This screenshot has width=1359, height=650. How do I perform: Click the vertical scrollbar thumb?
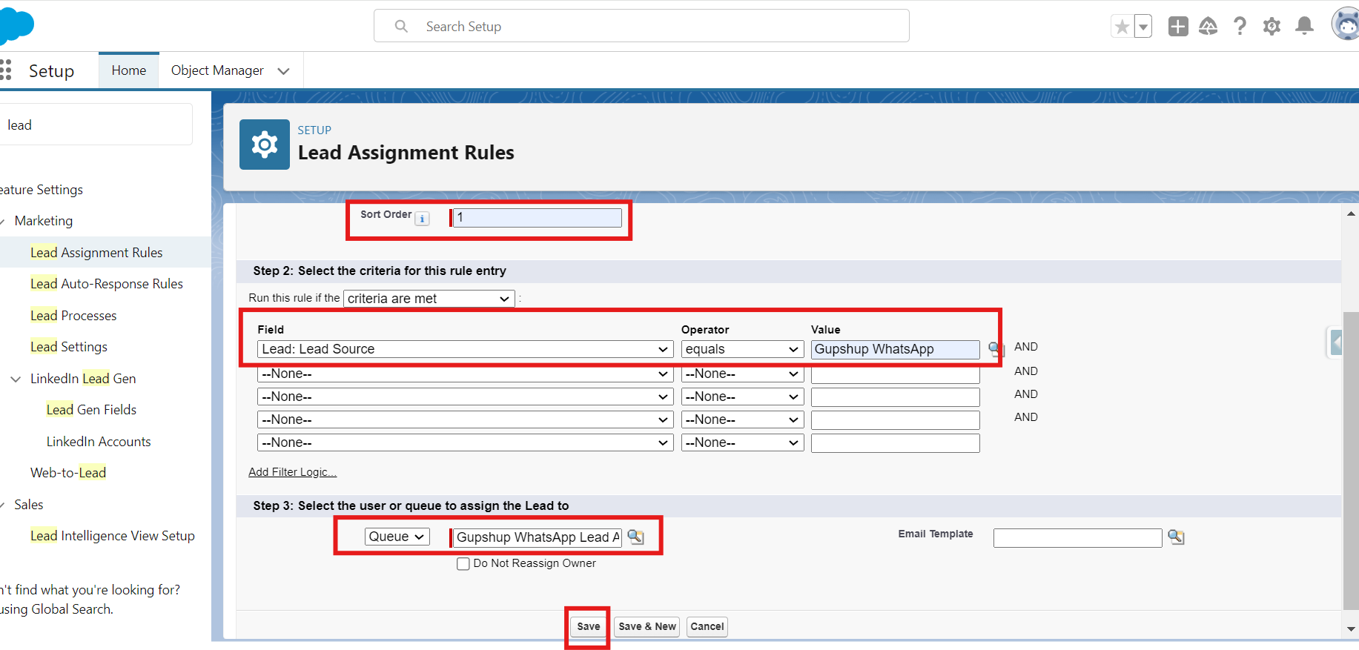coord(1351,461)
